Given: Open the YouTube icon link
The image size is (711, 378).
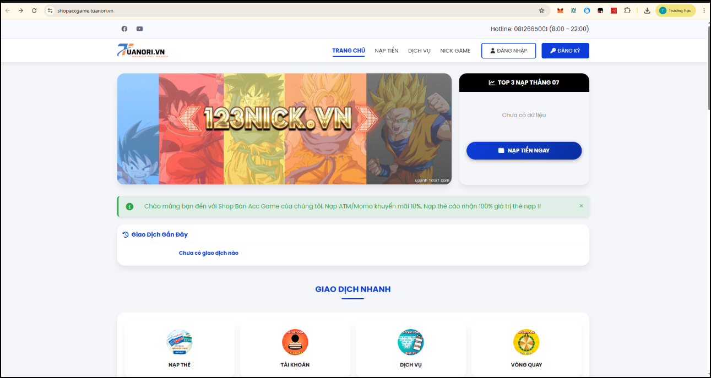Looking at the screenshot, I should [140, 29].
